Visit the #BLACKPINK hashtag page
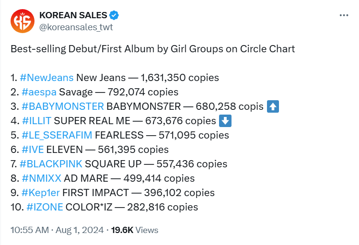This screenshot has height=245, width=359. click(x=51, y=164)
